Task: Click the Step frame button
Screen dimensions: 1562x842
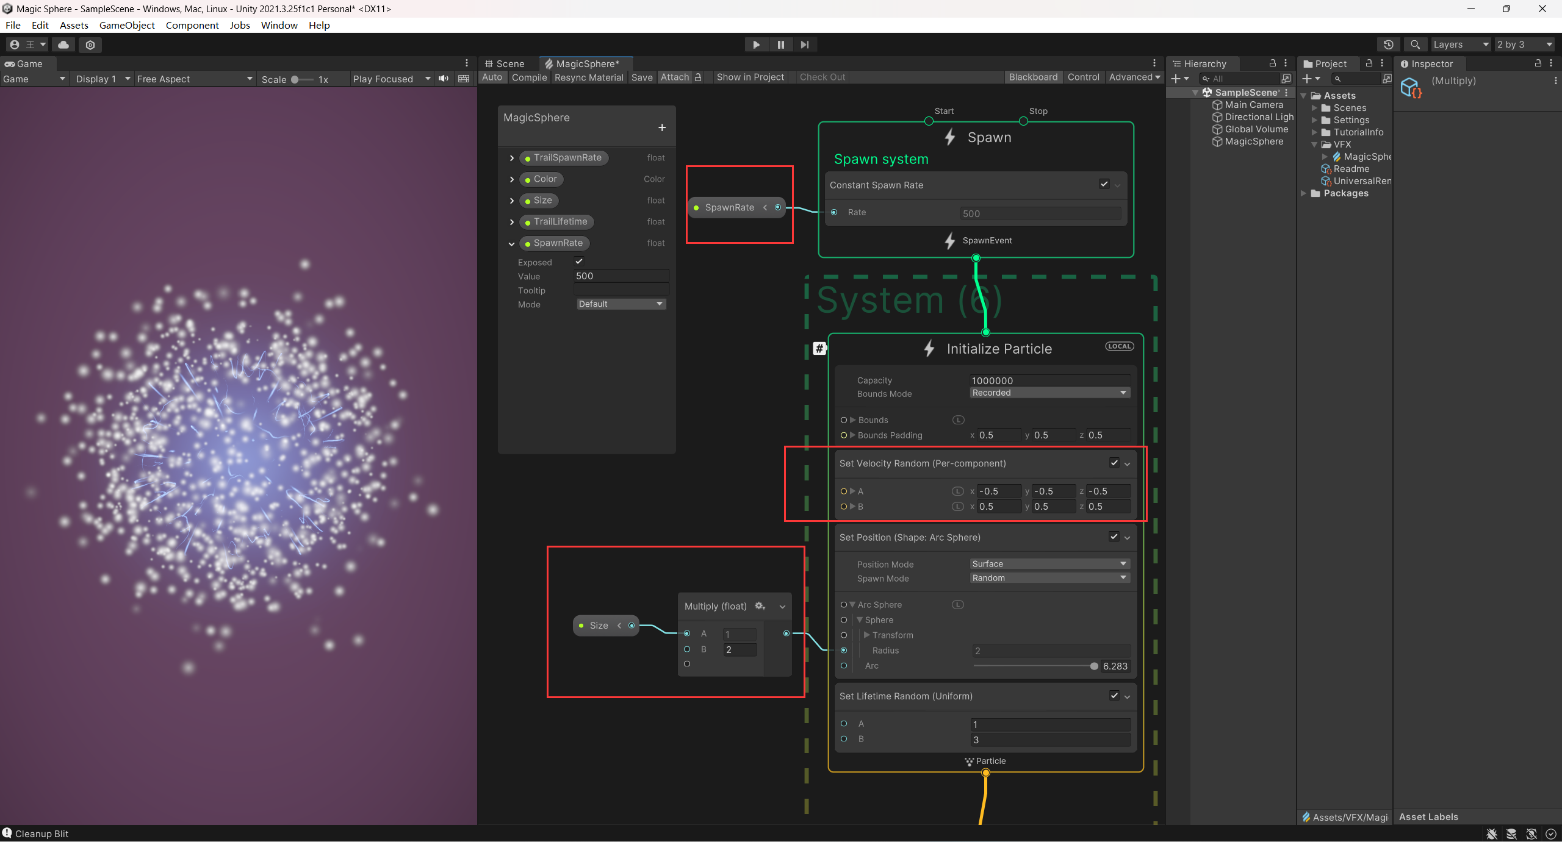Action: point(805,45)
